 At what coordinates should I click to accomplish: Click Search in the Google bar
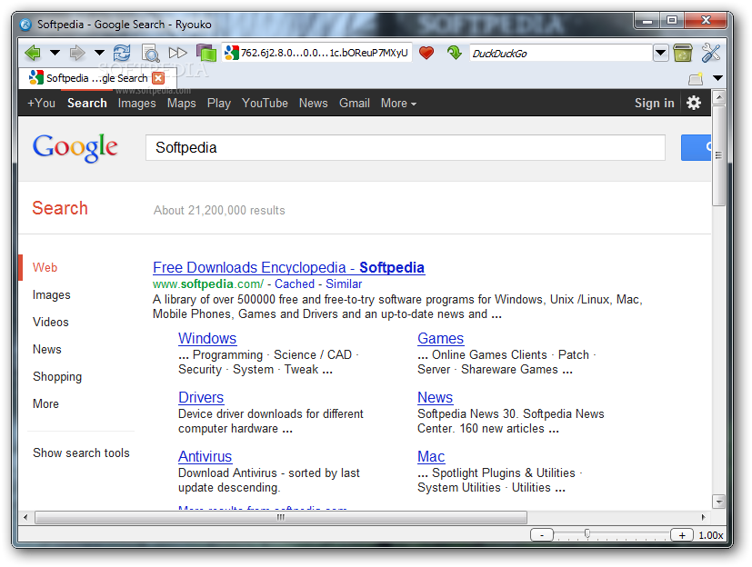86,103
